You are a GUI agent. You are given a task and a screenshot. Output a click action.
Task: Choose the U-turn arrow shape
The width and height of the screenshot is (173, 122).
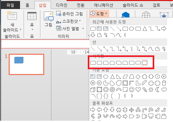coord(151,110)
